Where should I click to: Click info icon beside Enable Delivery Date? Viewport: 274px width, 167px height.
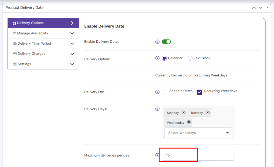(x=157, y=42)
